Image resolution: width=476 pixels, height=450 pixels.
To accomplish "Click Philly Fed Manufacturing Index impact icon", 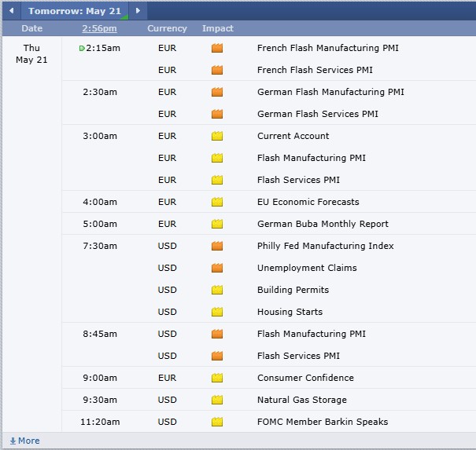I will coord(217,246).
